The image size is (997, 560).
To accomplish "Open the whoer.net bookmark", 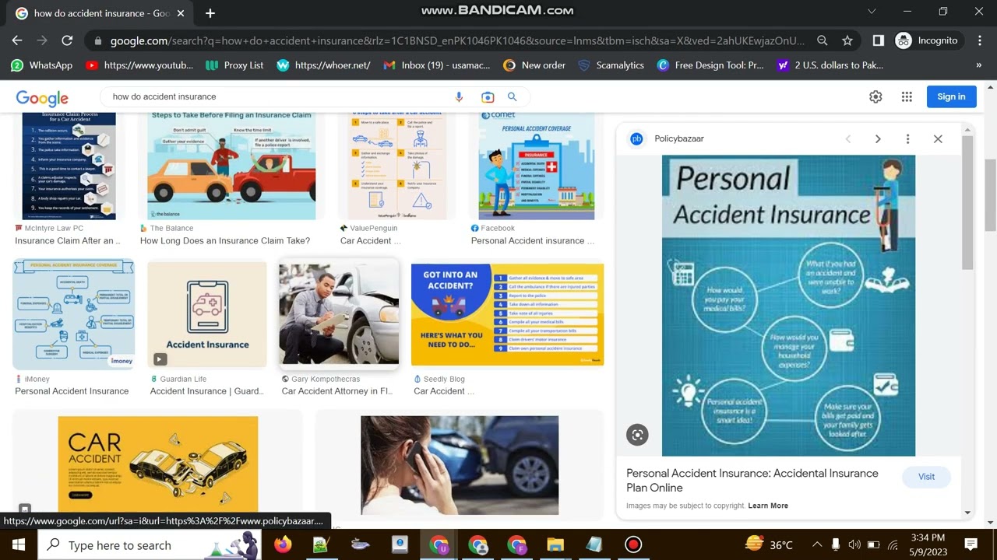I will point(324,65).
